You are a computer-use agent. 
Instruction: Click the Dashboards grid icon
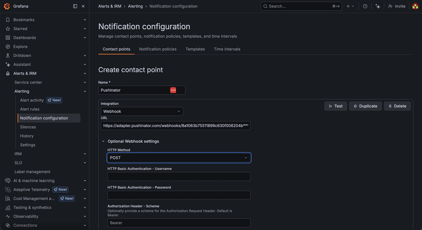[8, 38]
